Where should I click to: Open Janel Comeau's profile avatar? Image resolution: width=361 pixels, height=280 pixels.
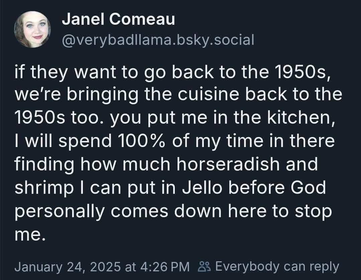click(32, 29)
